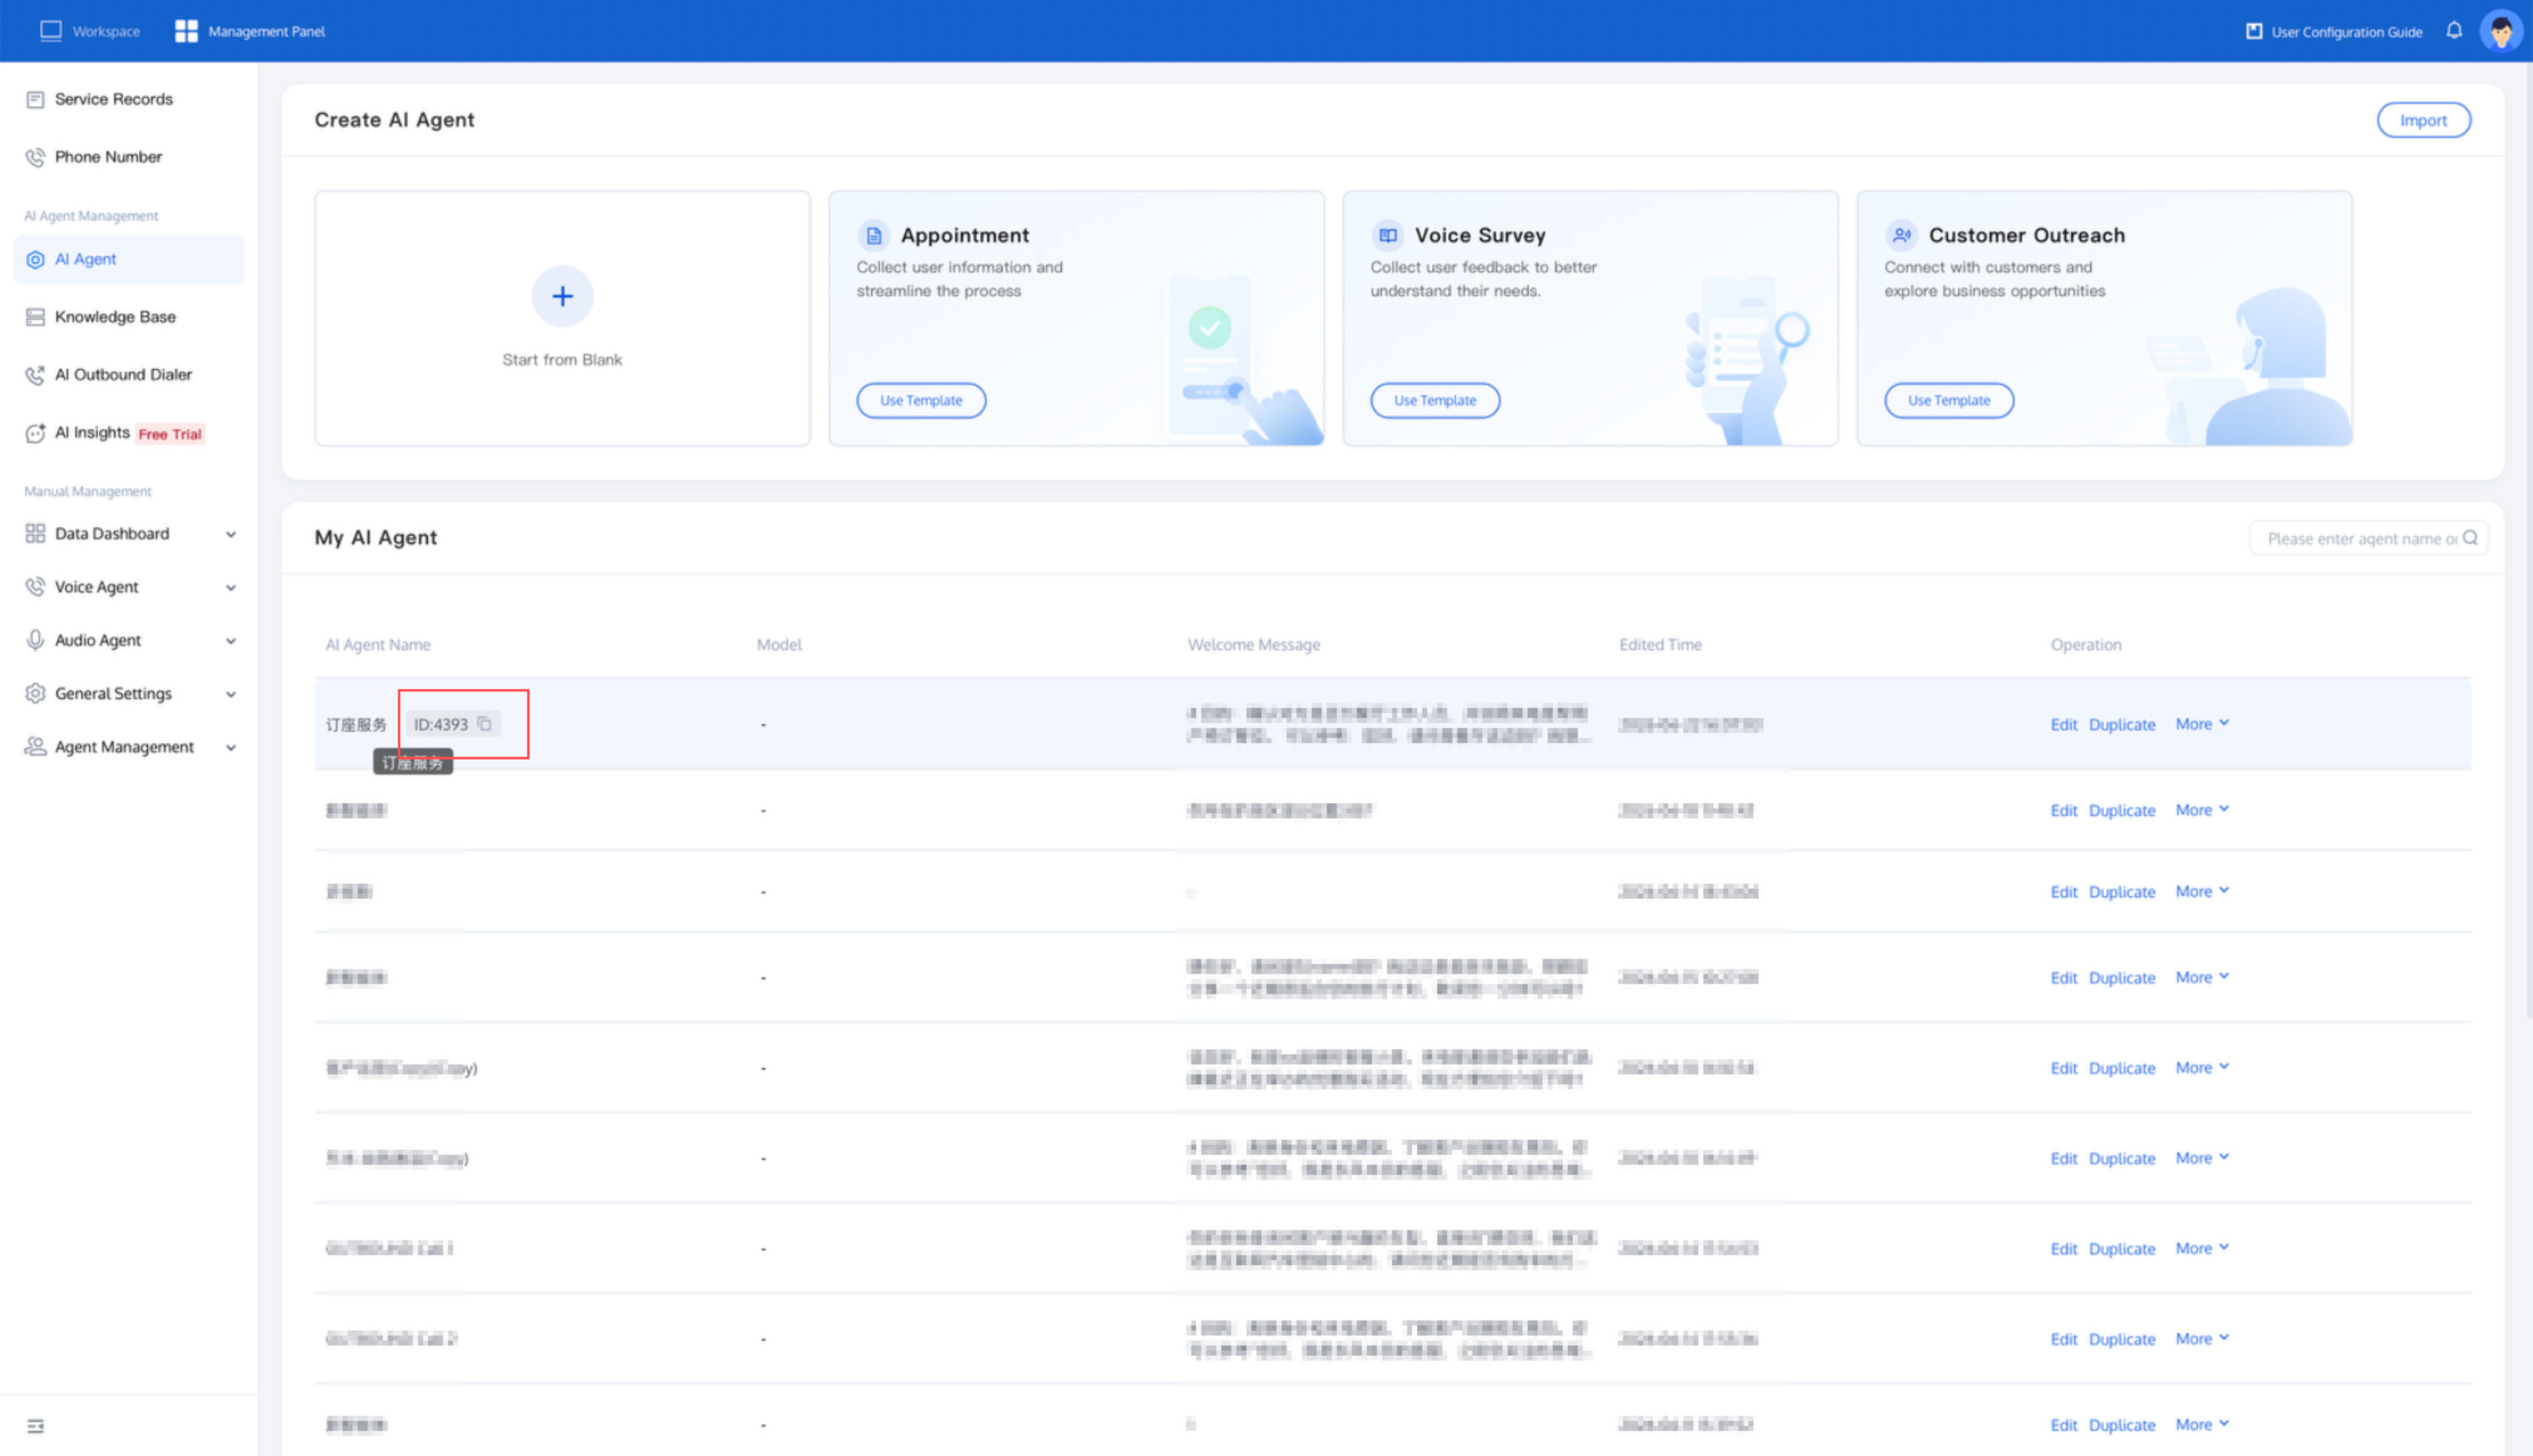Viewport: 2533px width, 1456px height.
Task: Click the Customer Outreach people icon
Action: coord(1902,236)
